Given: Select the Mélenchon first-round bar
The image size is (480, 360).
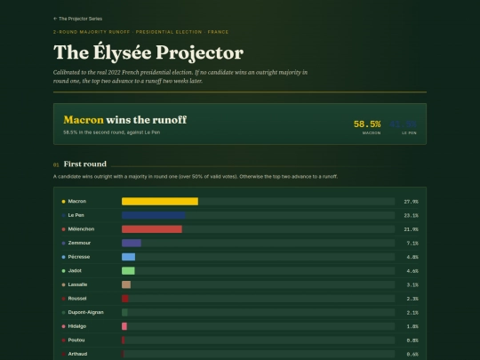Looking at the screenshot, I should point(152,229).
